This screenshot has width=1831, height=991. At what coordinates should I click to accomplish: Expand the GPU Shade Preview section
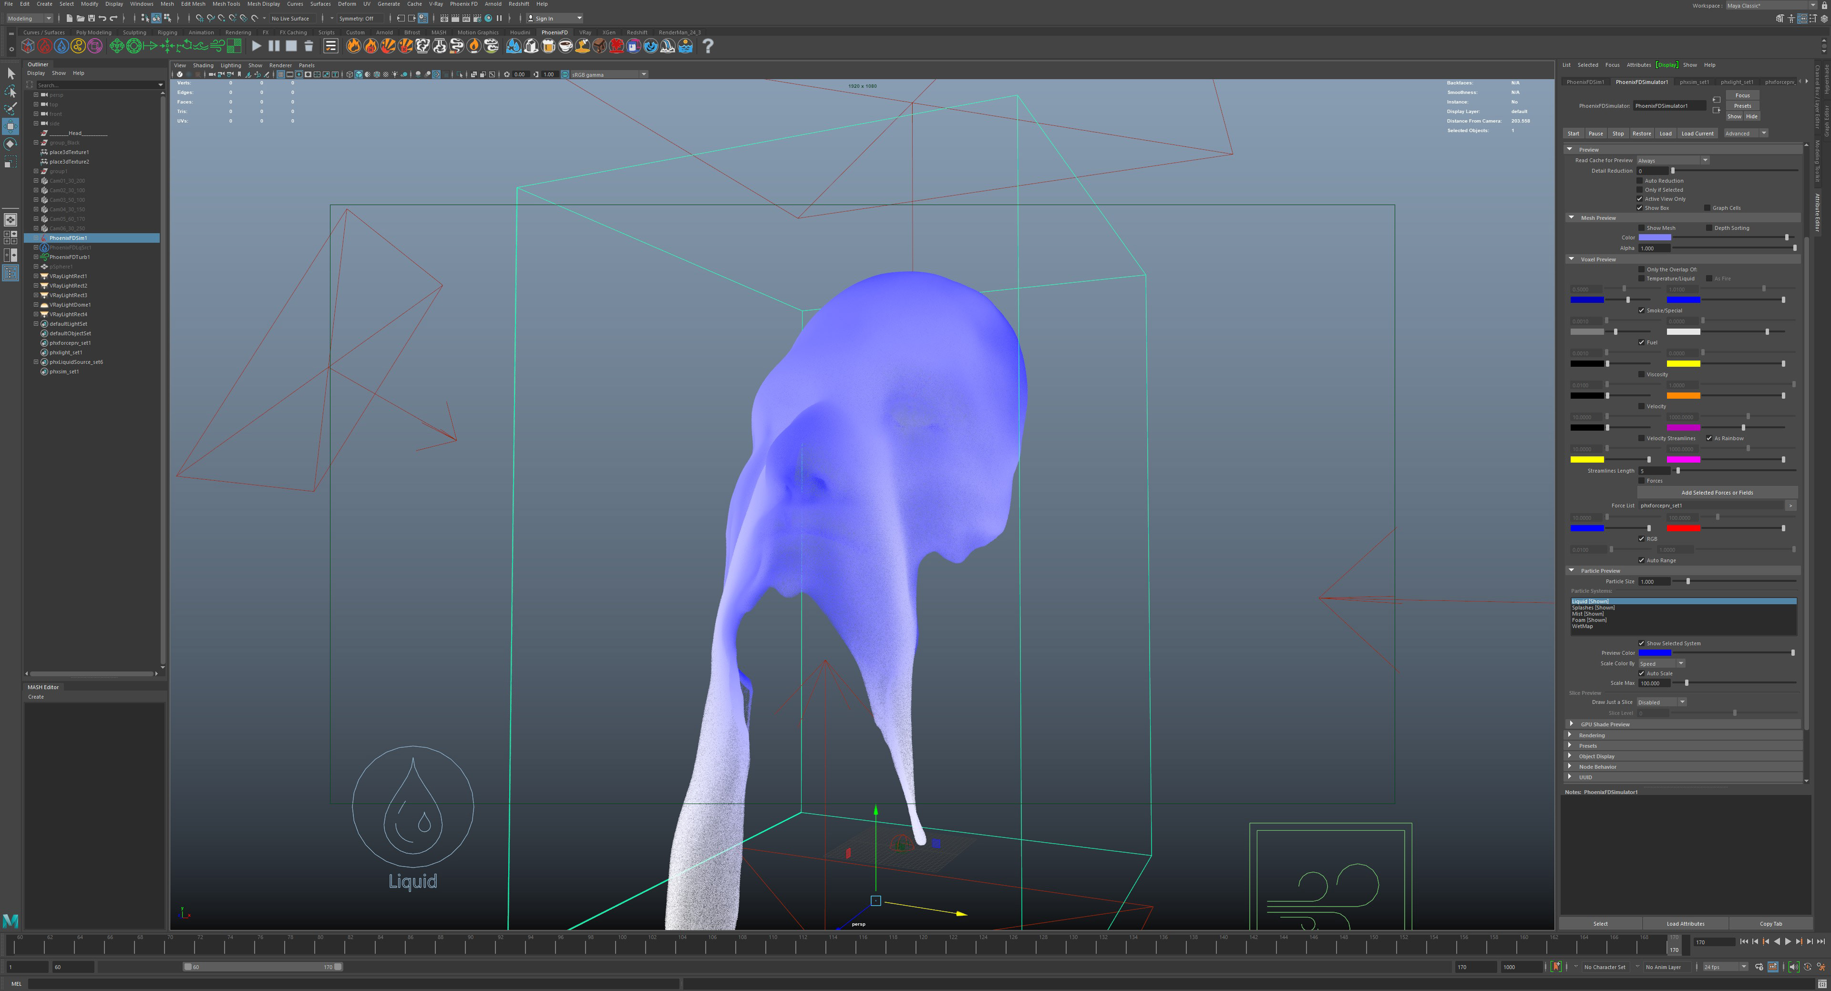coord(1572,724)
